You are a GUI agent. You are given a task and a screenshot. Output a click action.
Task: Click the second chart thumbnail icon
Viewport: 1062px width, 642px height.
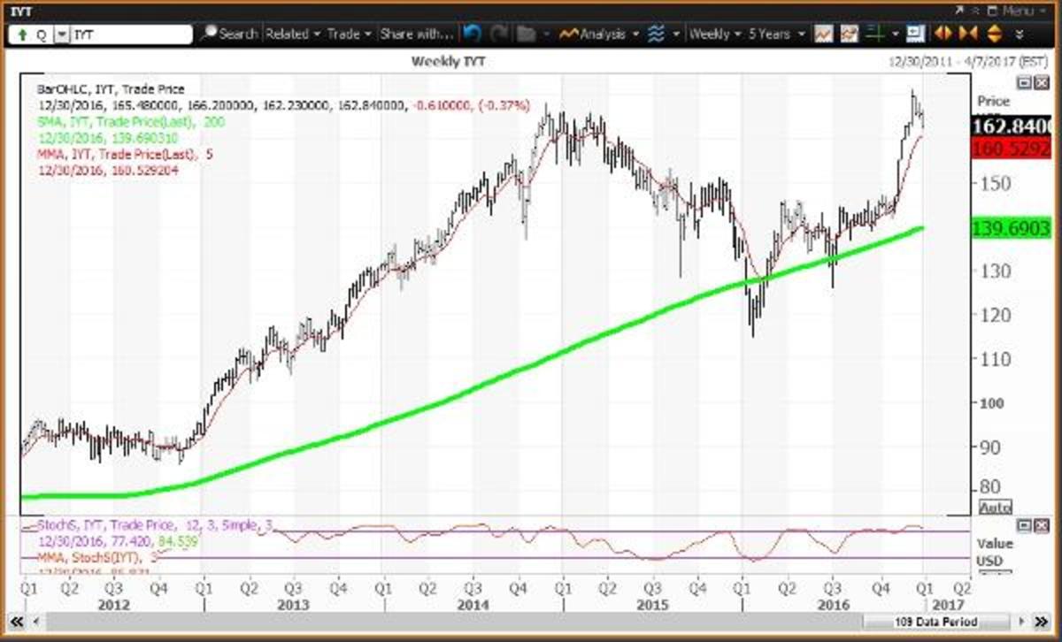coord(850,34)
